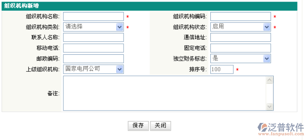Click the 通信地址 text box
This screenshot has height=140, width=308.
(x=241, y=37)
